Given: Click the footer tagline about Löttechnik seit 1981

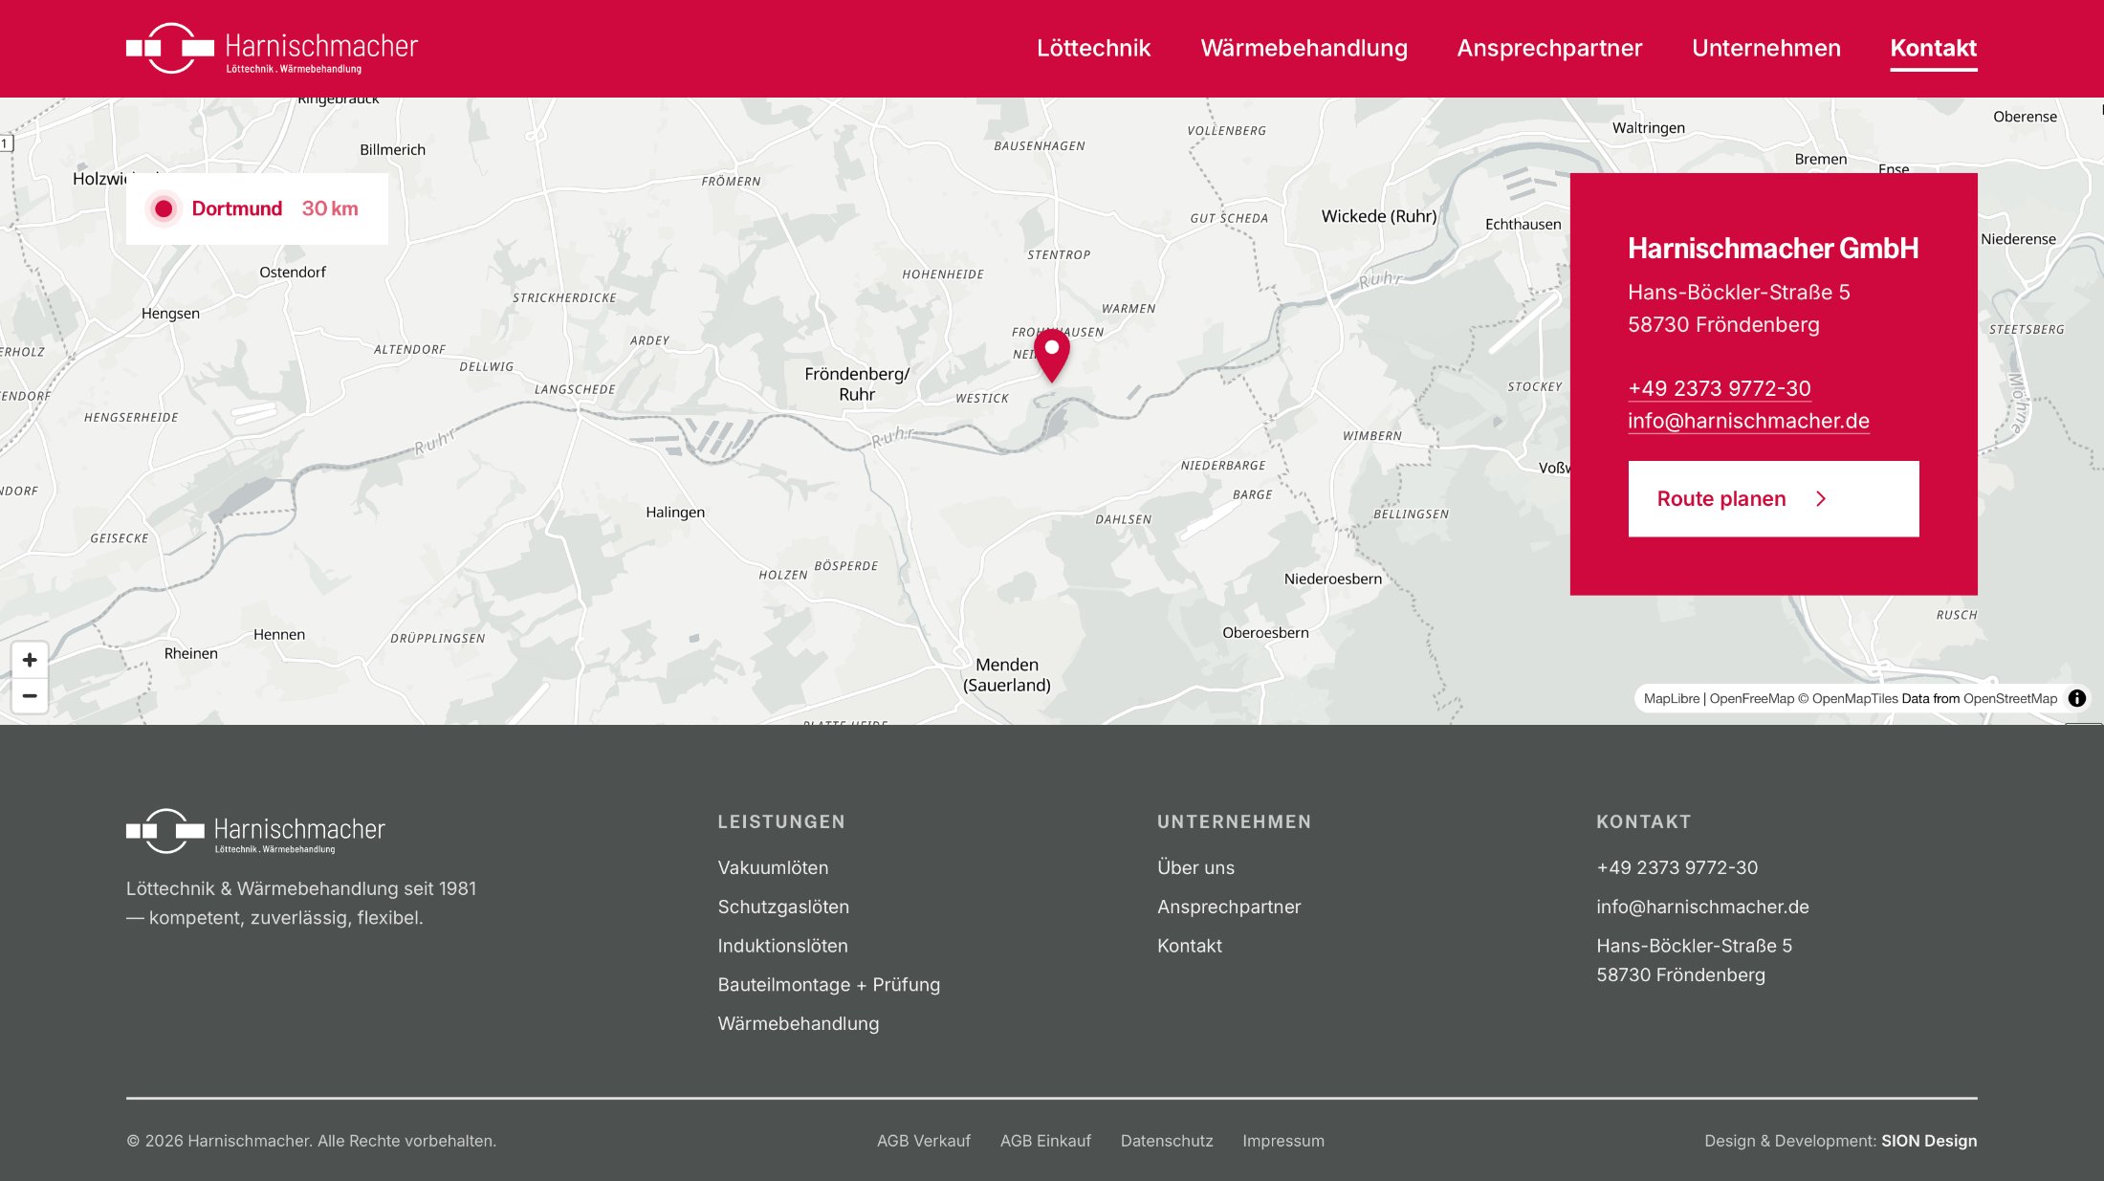Looking at the screenshot, I should [301, 903].
